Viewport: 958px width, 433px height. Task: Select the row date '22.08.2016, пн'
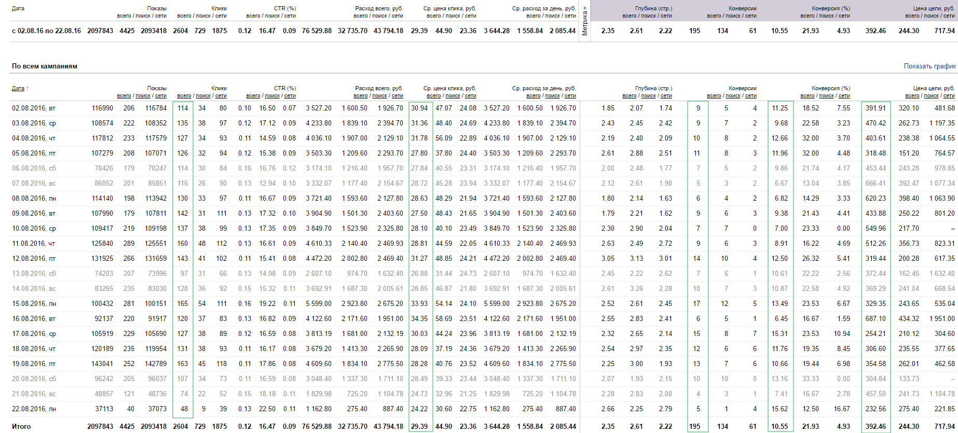34,409
